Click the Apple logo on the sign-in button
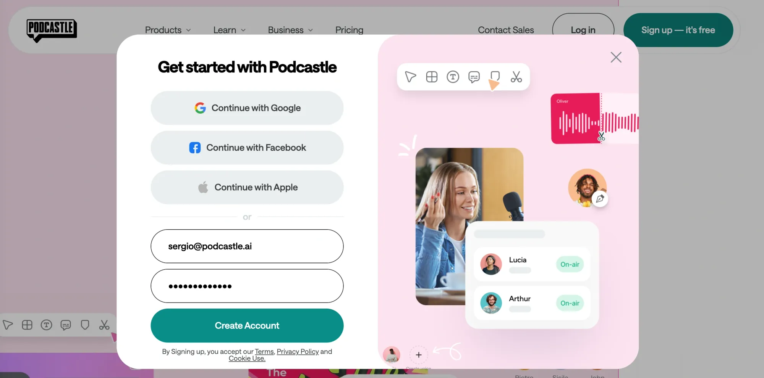This screenshot has height=378, width=764. pyautogui.click(x=203, y=187)
